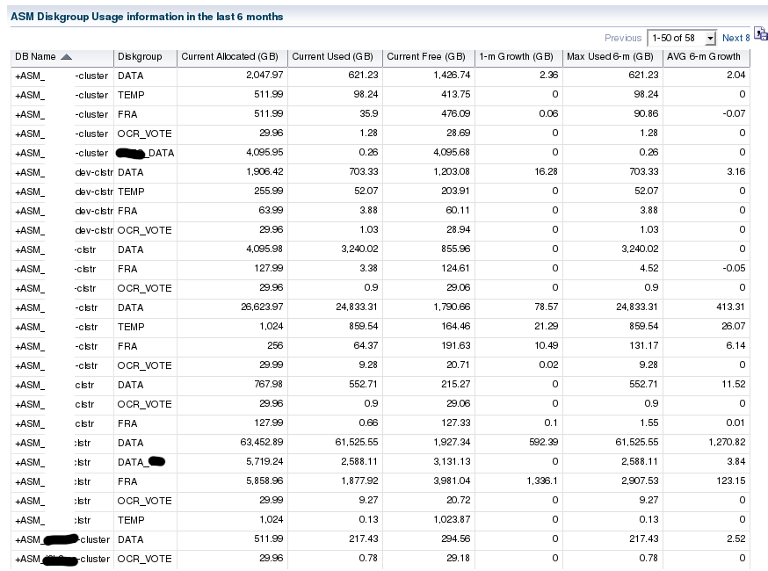The height and width of the screenshot is (571, 768).
Task: Select the current free value 855.96
Action: [x=455, y=249]
